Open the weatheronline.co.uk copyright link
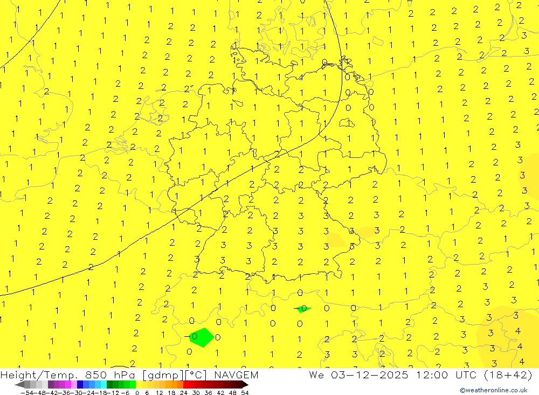539x395 pixels. tap(493, 390)
